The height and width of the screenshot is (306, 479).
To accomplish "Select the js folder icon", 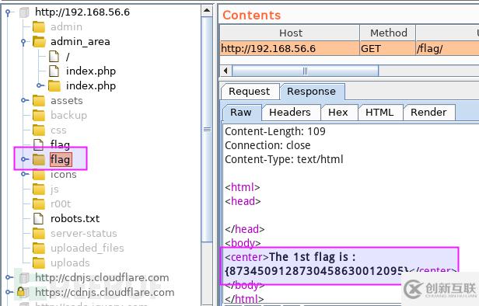I will click(39, 190).
